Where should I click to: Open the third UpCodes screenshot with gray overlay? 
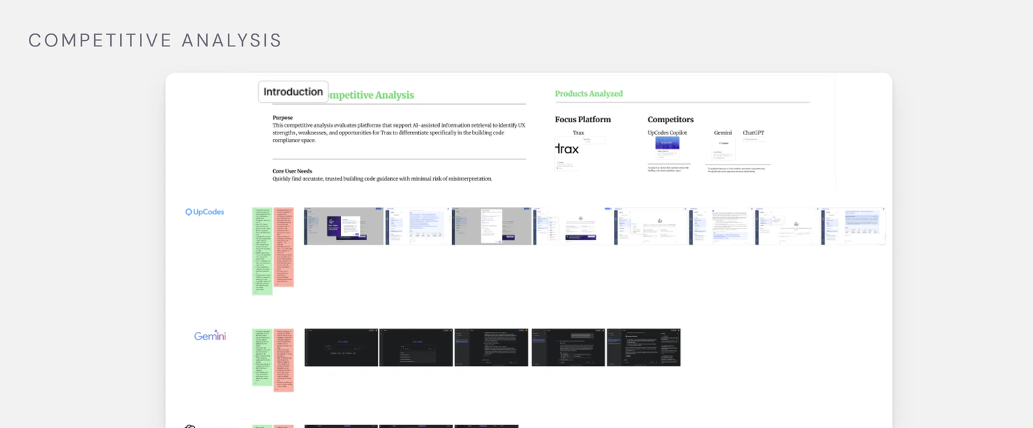coord(492,226)
